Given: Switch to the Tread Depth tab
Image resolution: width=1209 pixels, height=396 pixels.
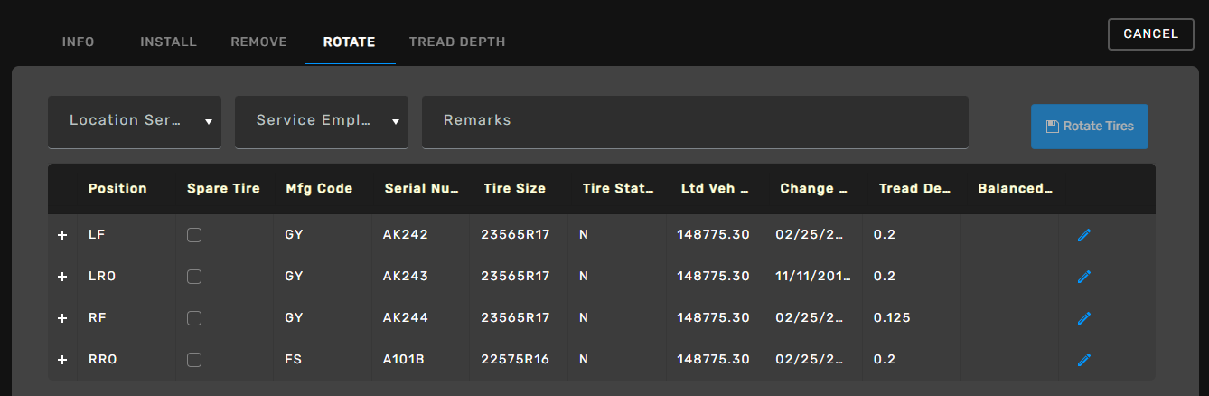Looking at the screenshot, I should [457, 42].
